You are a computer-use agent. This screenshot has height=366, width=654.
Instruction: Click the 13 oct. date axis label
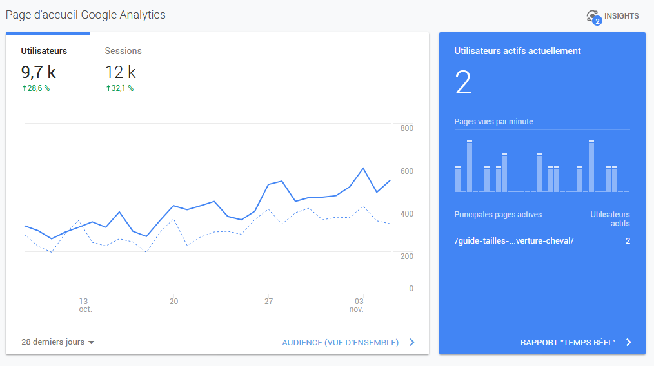click(x=84, y=305)
